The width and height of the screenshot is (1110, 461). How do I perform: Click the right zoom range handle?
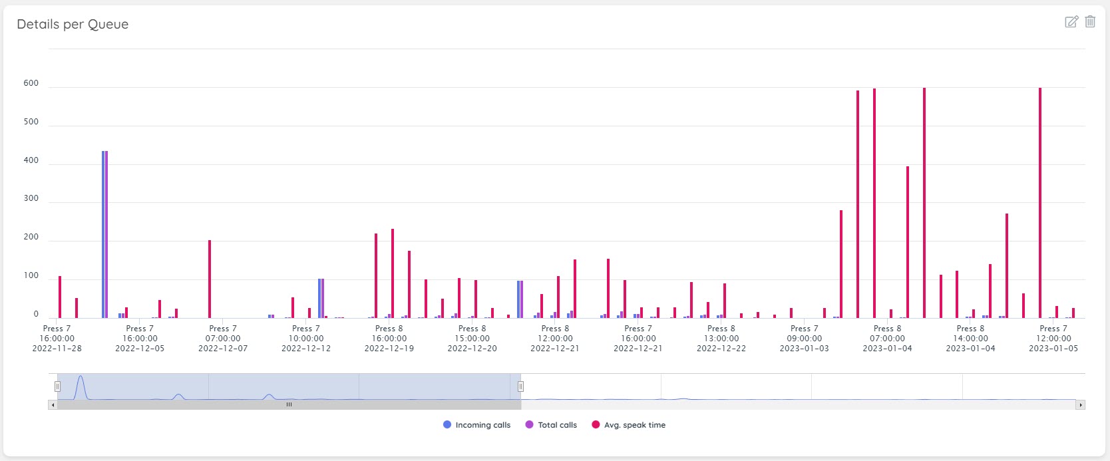pos(520,386)
